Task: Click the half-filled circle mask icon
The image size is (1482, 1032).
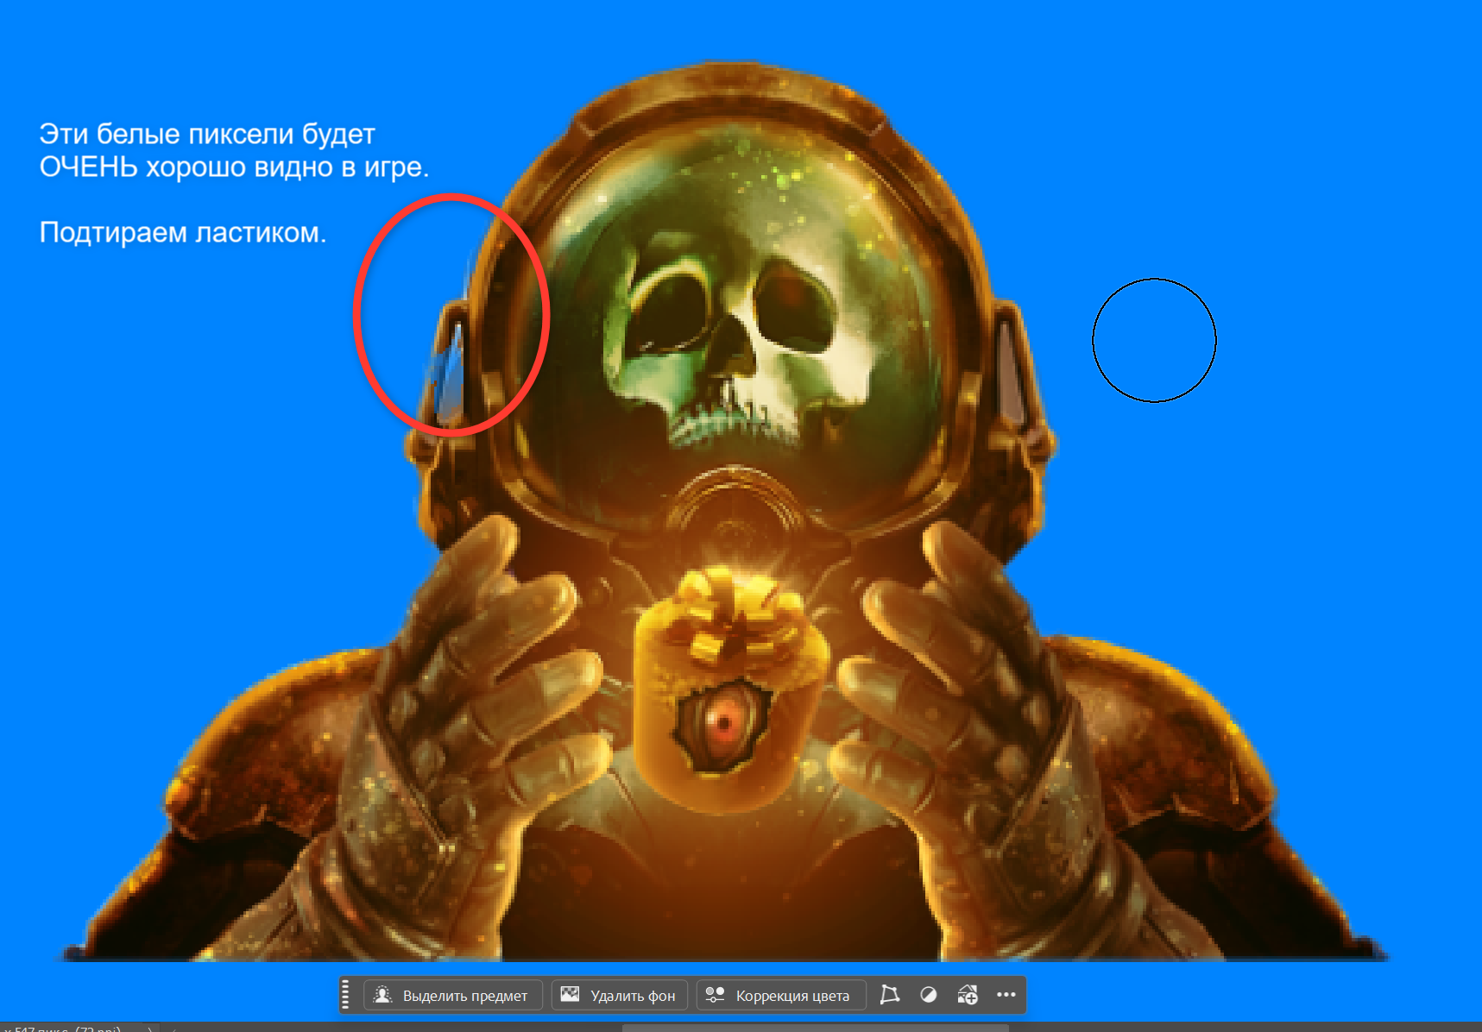Action: 929,995
